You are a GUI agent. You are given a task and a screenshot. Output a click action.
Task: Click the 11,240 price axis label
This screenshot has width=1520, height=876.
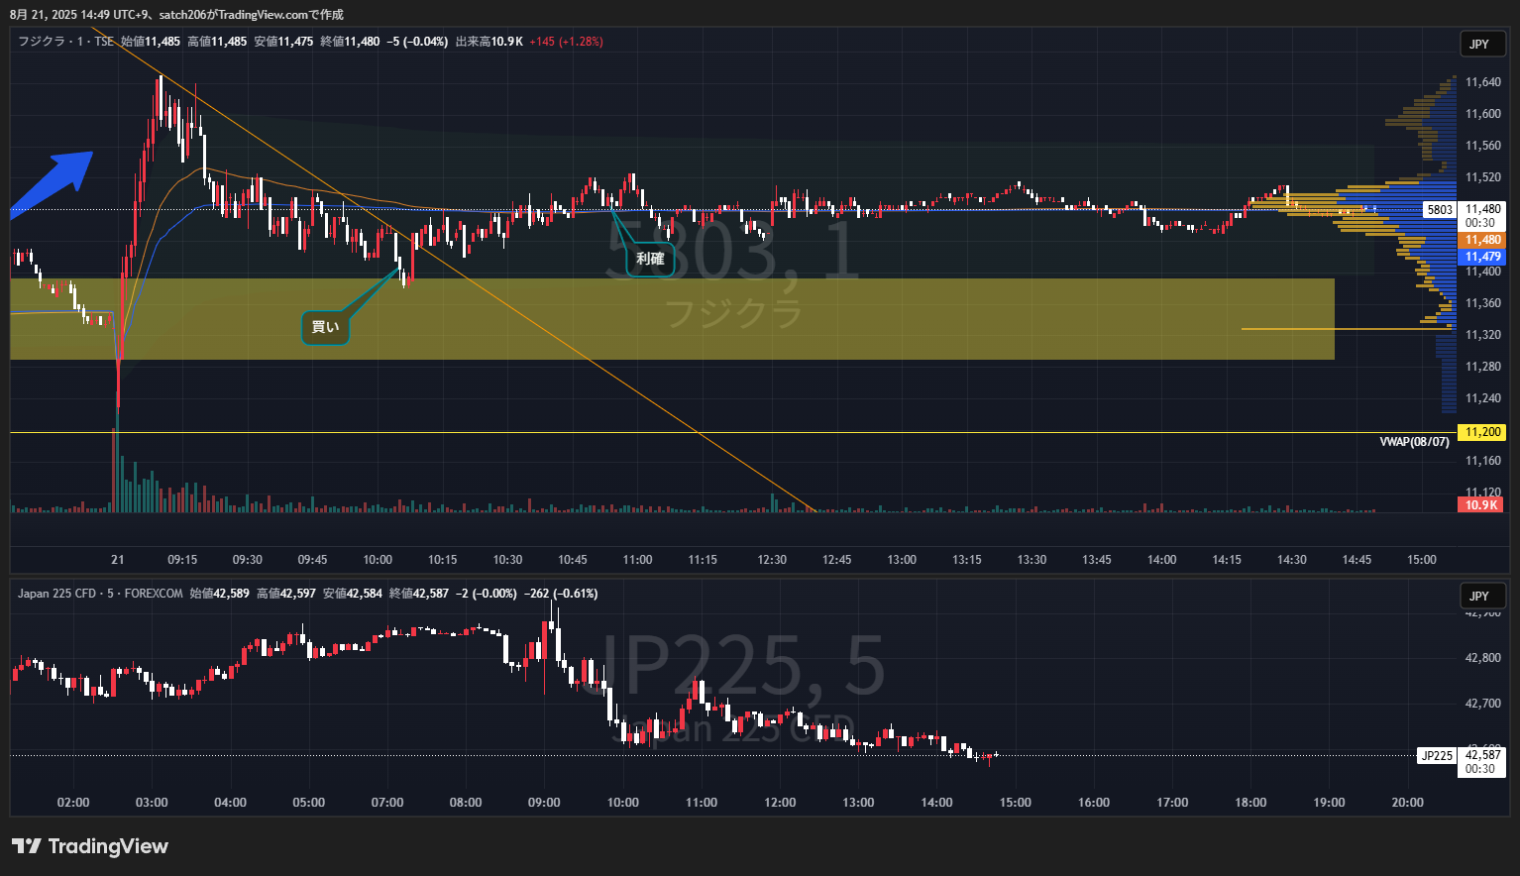click(1483, 398)
